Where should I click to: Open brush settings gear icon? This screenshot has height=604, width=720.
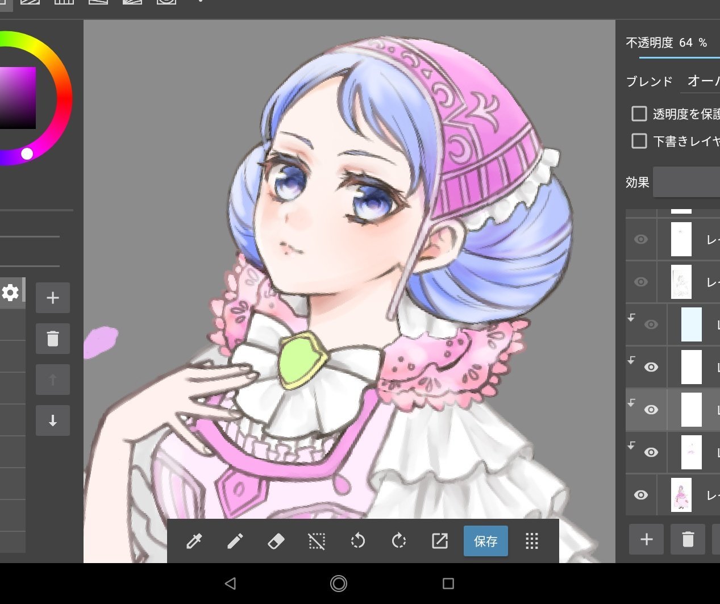[x=10, y=293]
